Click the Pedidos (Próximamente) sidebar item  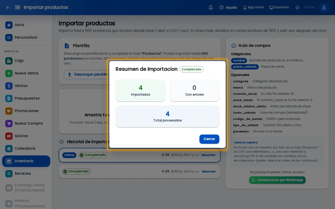[x=26, y=203]
